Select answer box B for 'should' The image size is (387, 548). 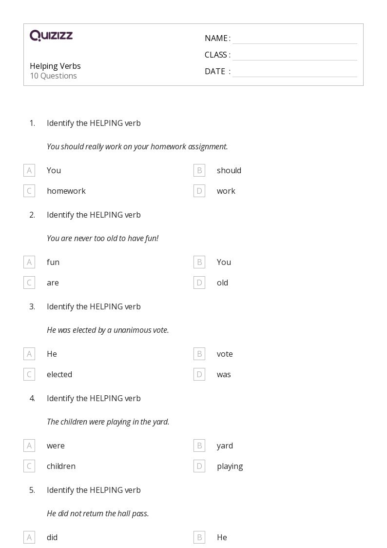click(199, 170)
